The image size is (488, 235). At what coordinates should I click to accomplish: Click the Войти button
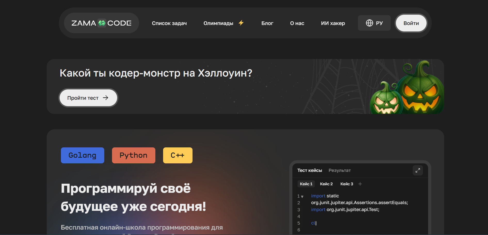[x=411, y=23]
